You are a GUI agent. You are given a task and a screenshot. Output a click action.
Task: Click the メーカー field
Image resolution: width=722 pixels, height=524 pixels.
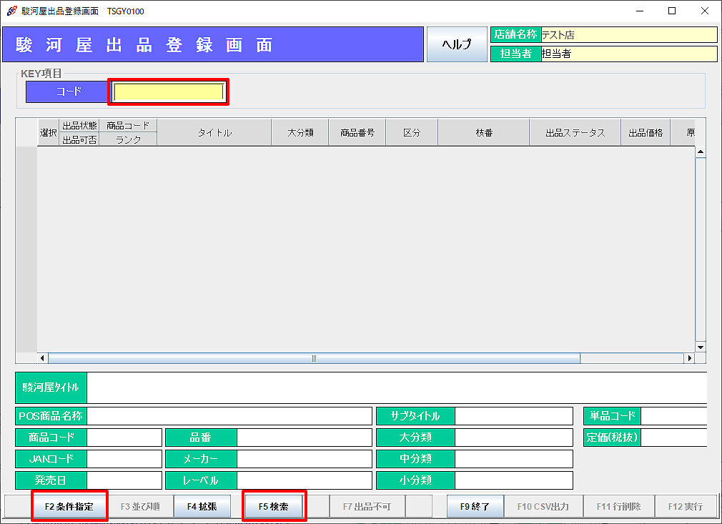click(x=304, y=459)
